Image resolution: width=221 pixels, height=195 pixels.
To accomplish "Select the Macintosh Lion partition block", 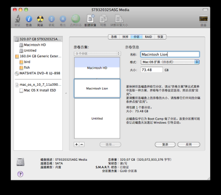I will pos(97,88).
